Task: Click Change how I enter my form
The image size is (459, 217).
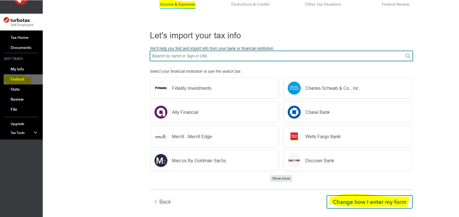Action: 369,202
